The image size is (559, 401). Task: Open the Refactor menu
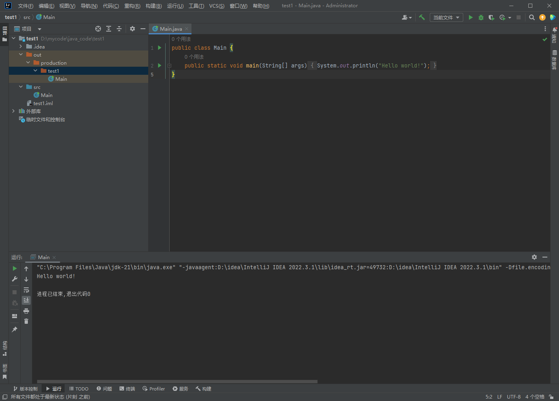click(x=132, y=6)
